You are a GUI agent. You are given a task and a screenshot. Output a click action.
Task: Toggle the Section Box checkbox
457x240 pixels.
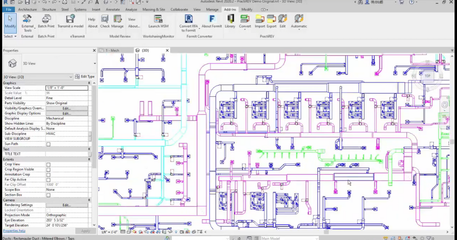coord(48,195)
